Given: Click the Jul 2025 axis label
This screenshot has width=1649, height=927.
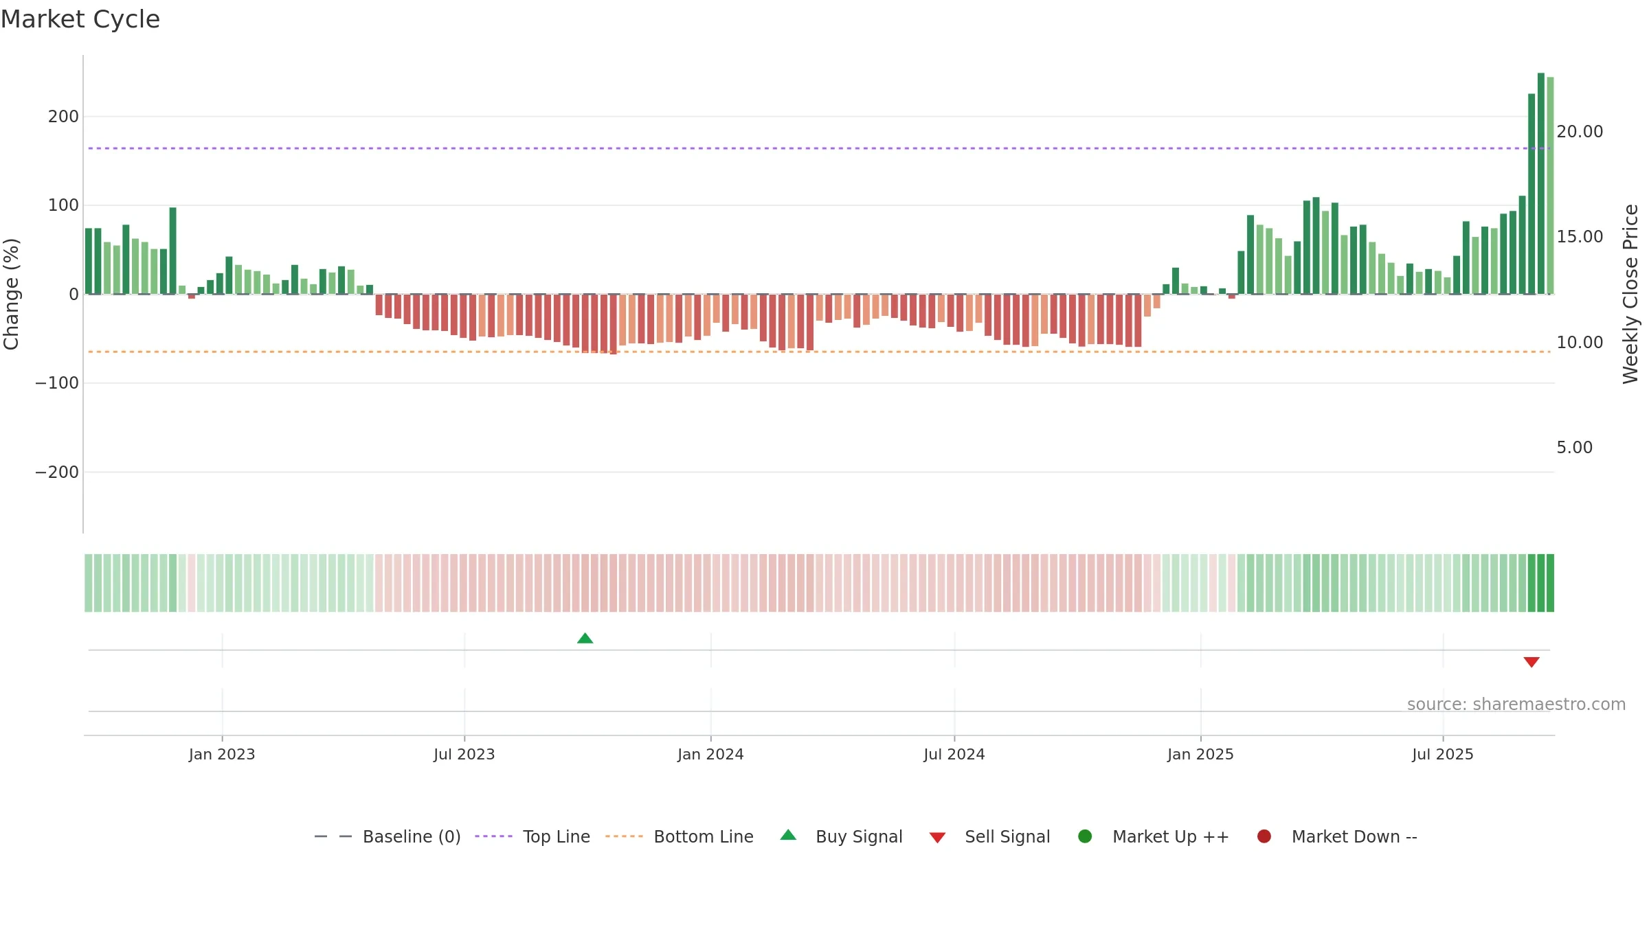Looking at the screenshot, I should click(x=1443, y=755).
